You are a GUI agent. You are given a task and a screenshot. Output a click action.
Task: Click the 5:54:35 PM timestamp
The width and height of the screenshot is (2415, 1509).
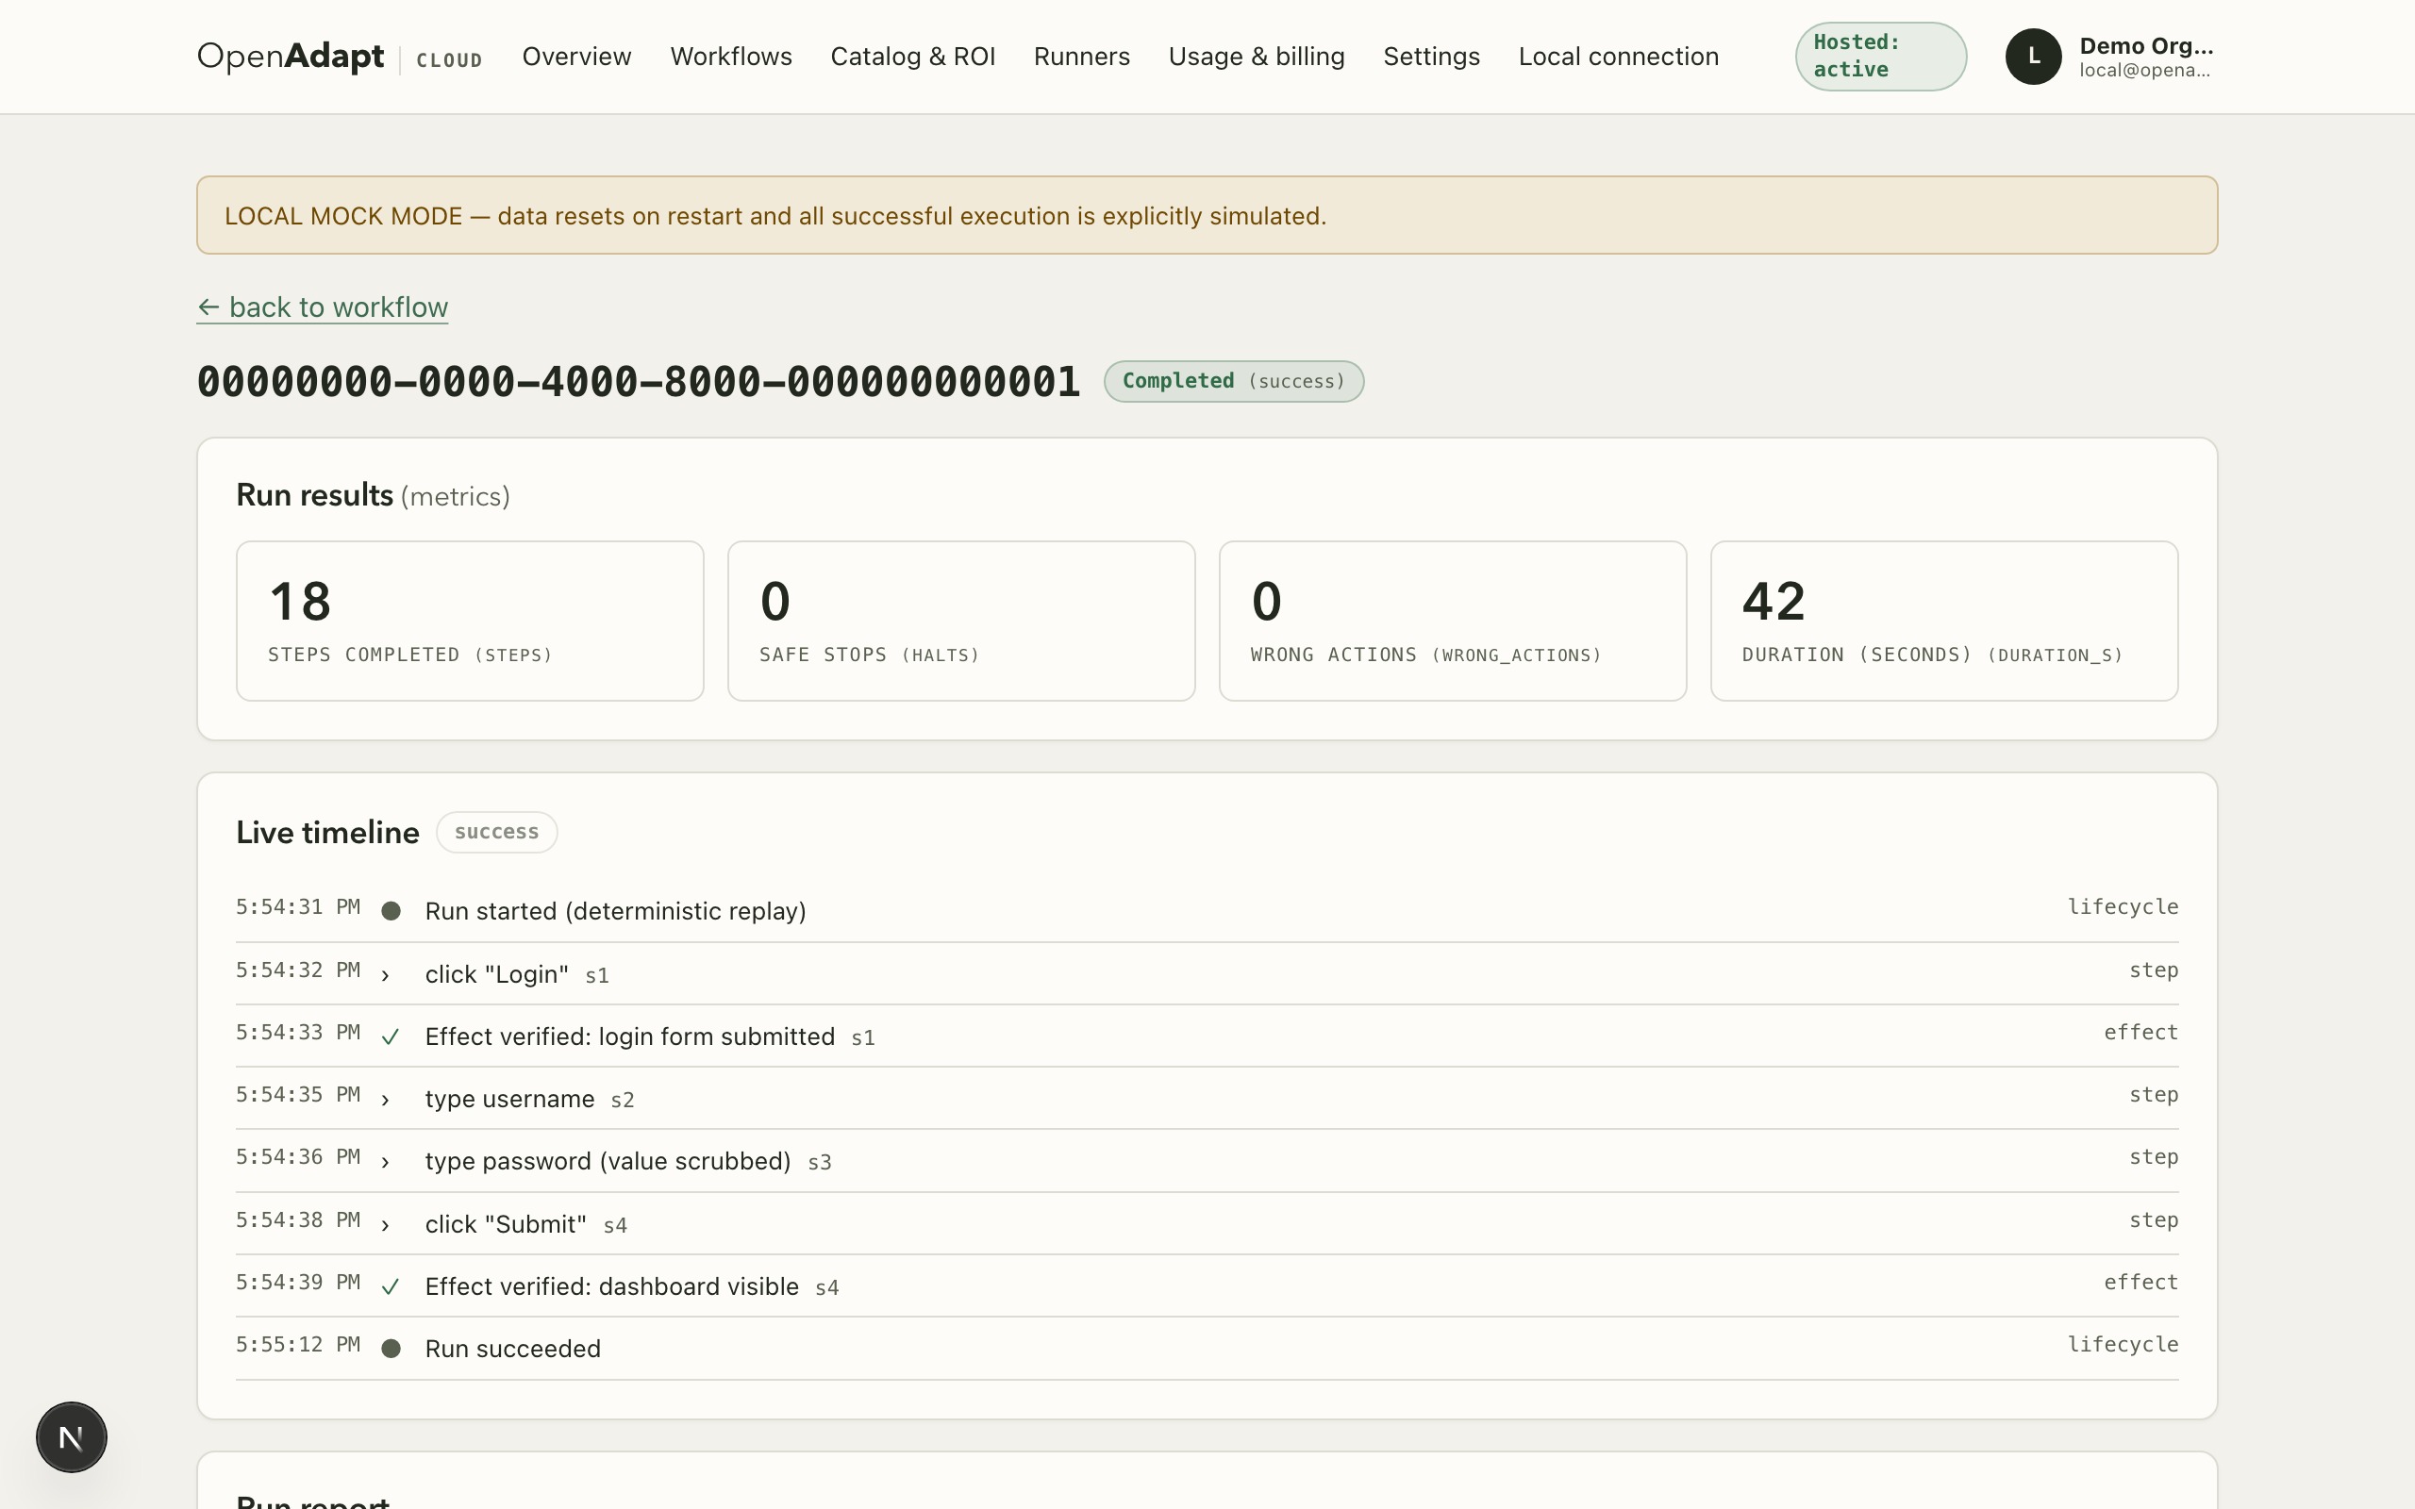297,1095
